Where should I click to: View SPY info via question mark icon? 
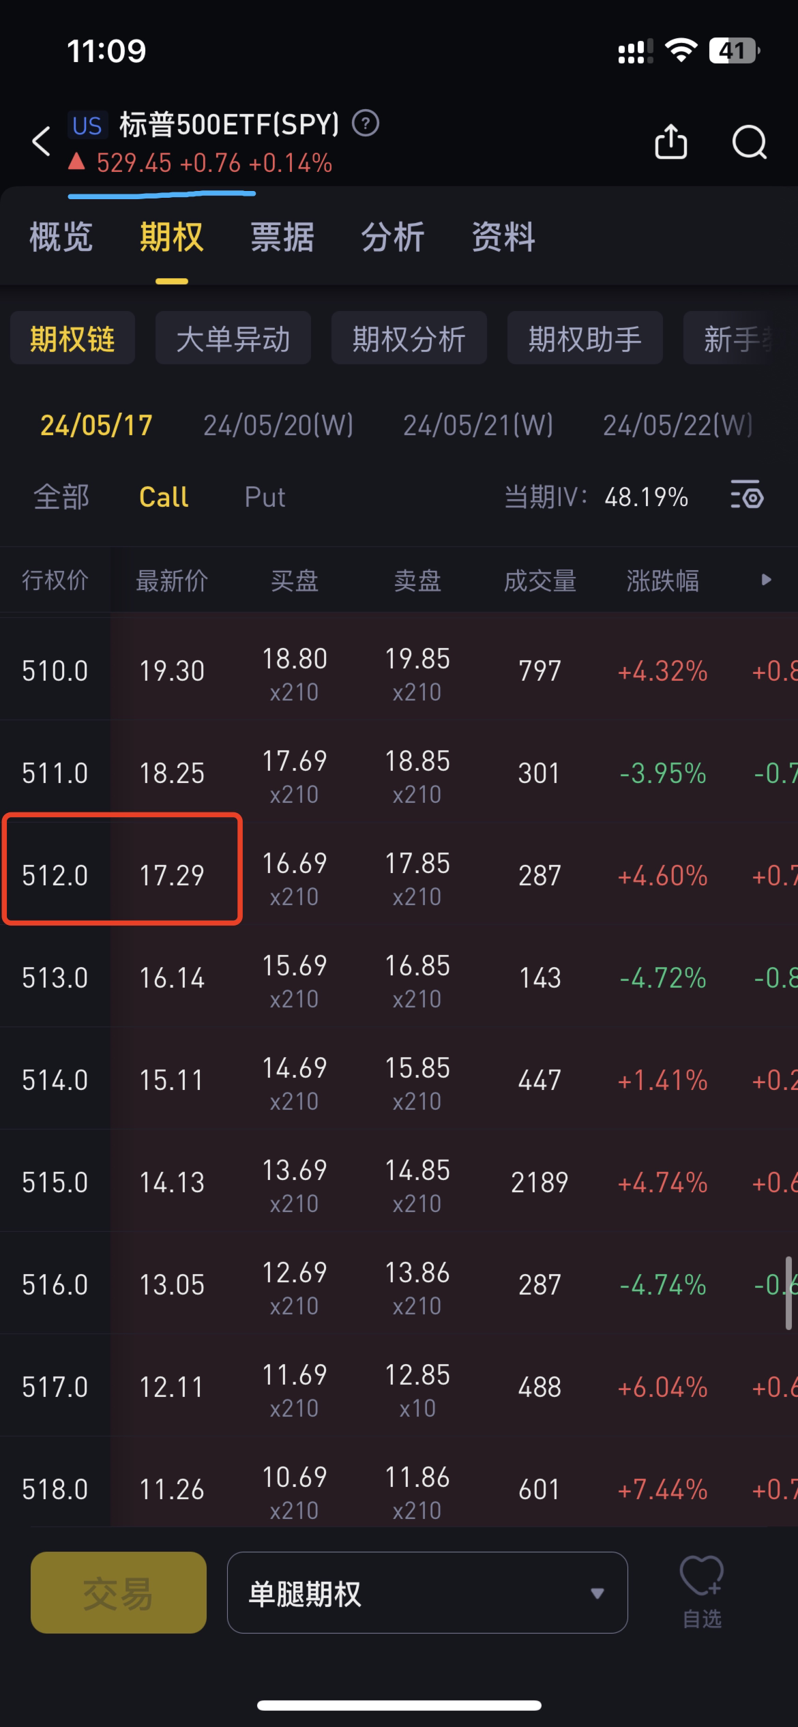point(366,125)
